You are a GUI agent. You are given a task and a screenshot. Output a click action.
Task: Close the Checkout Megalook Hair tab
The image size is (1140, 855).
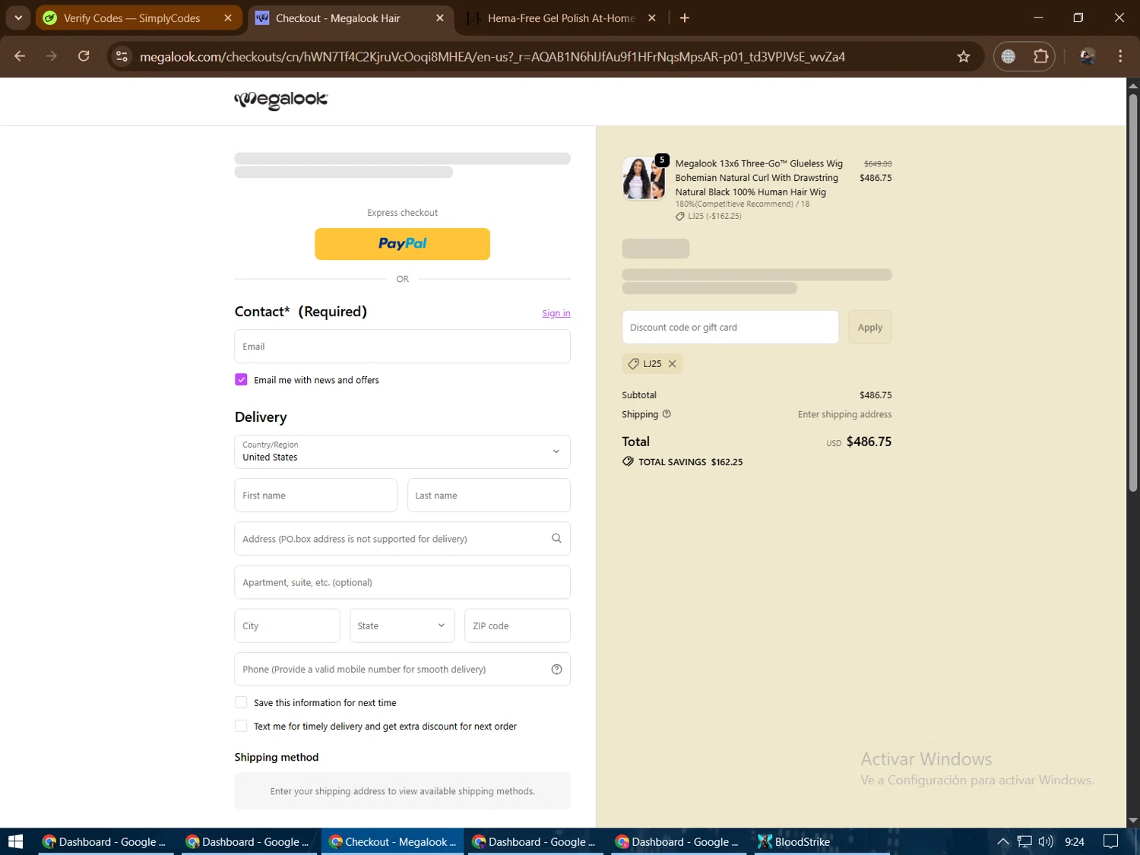440,17
